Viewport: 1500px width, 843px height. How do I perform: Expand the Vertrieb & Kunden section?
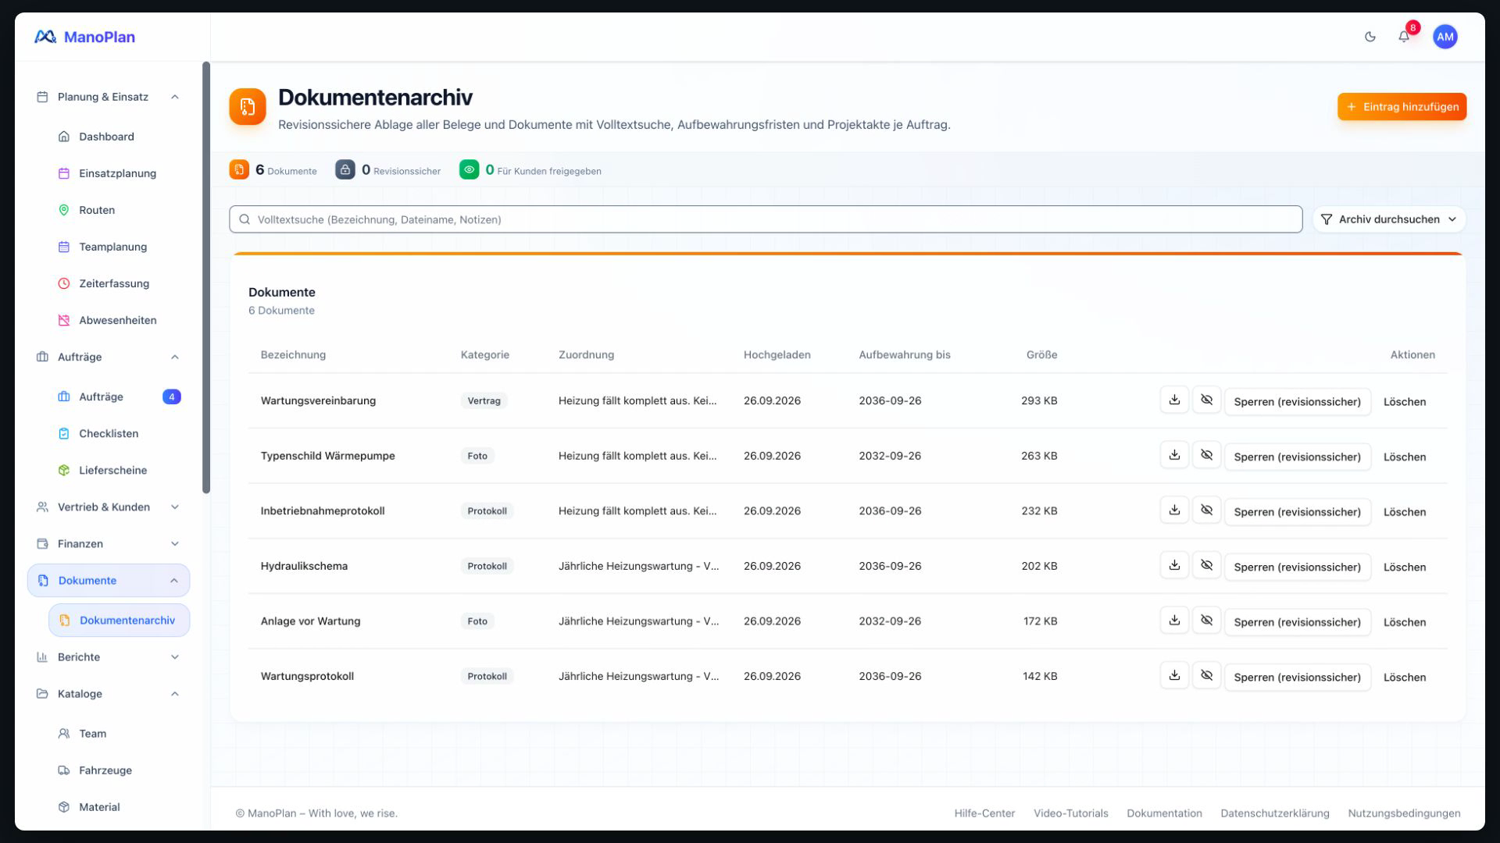click(x=108, y=507)
